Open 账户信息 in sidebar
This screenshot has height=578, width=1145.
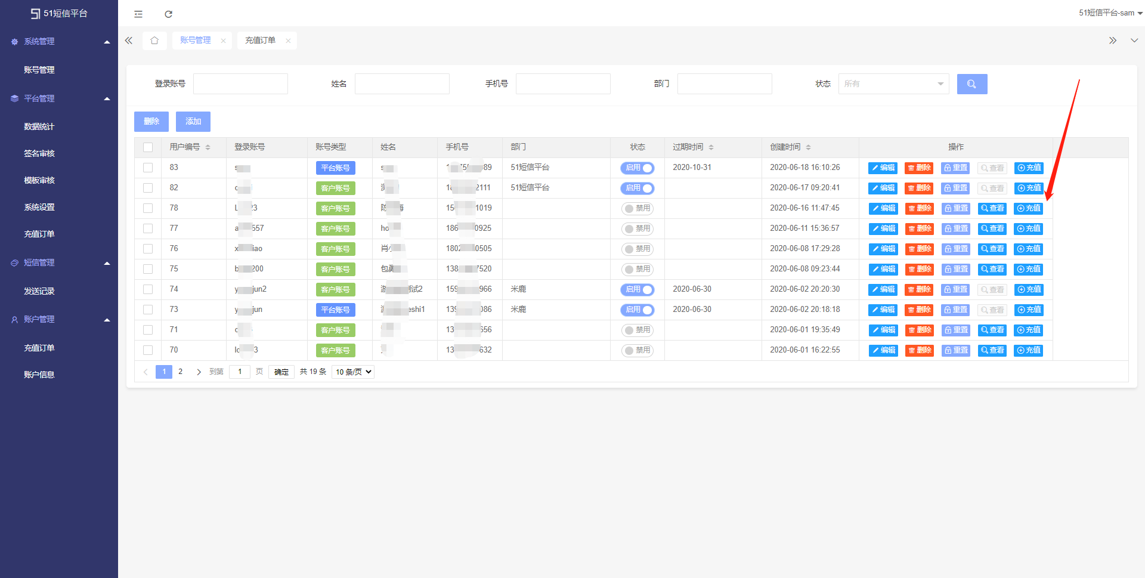coord(39,375)
